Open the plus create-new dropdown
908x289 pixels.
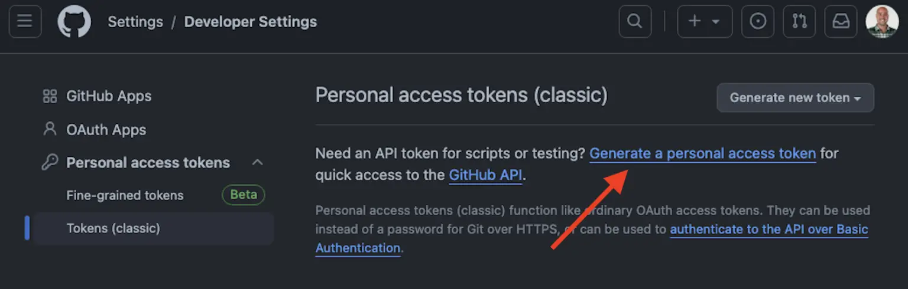705,22
